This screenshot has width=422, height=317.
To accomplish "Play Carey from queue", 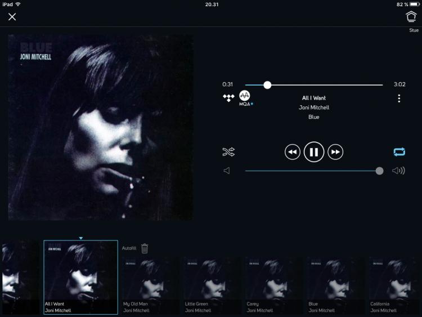I will (273, 285).
